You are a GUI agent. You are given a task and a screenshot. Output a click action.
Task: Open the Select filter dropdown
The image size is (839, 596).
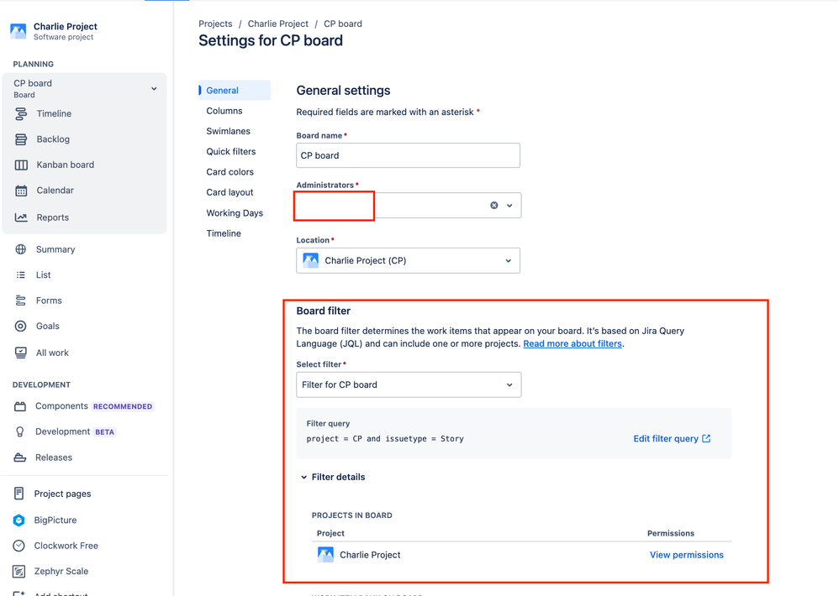(409, 384)
